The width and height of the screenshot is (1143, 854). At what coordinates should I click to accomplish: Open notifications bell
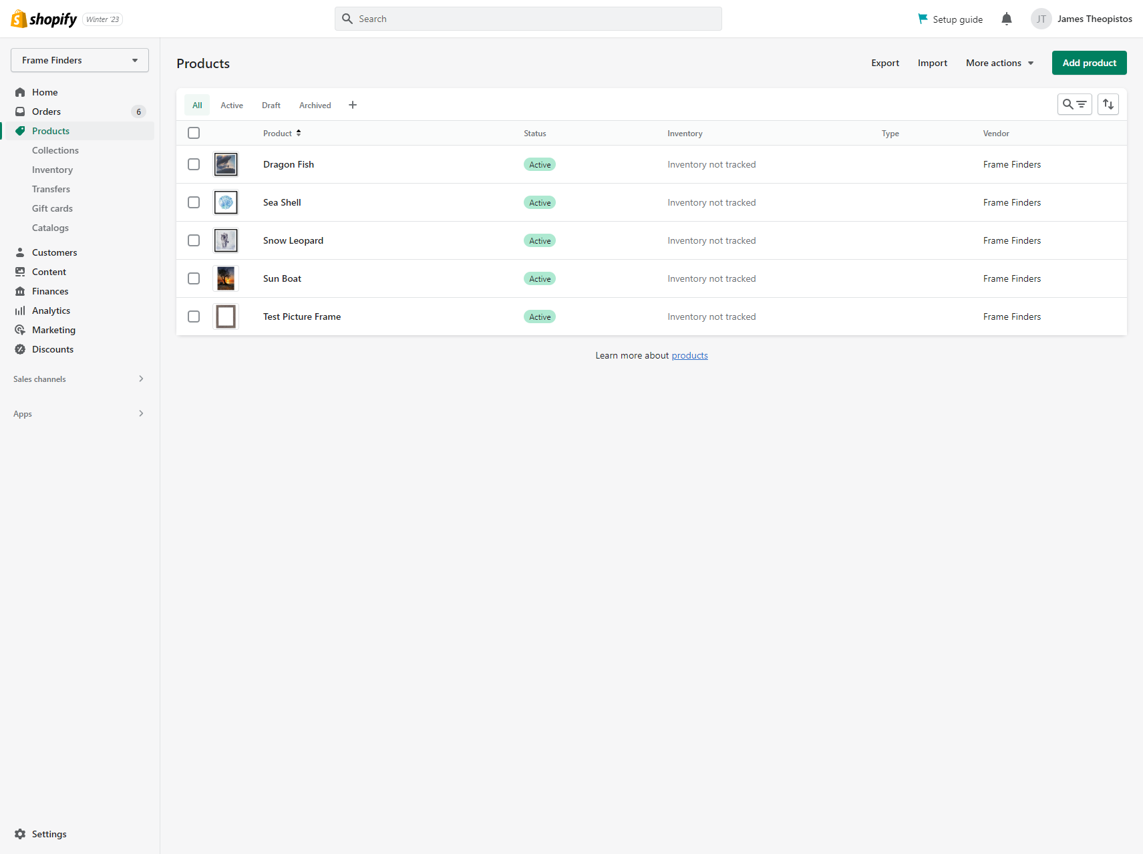click(x=1007, y=19)
